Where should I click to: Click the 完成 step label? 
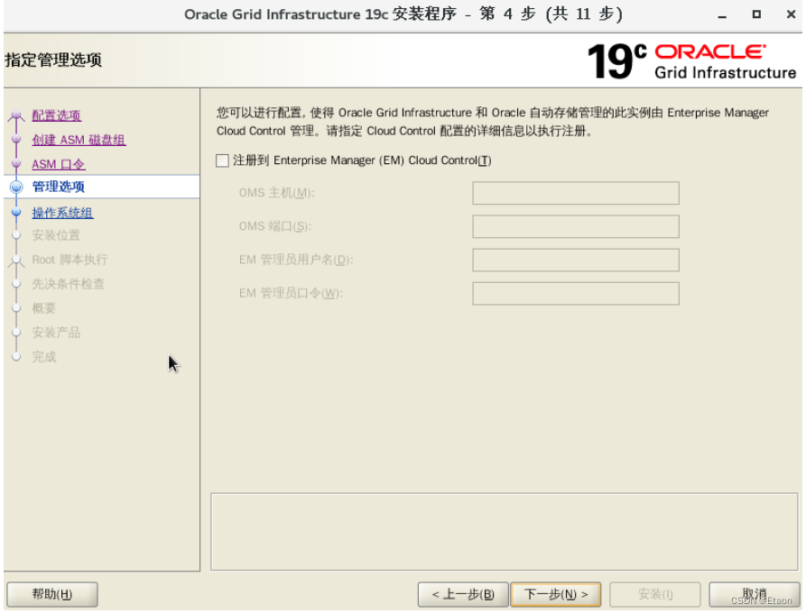tap(43, 357)
